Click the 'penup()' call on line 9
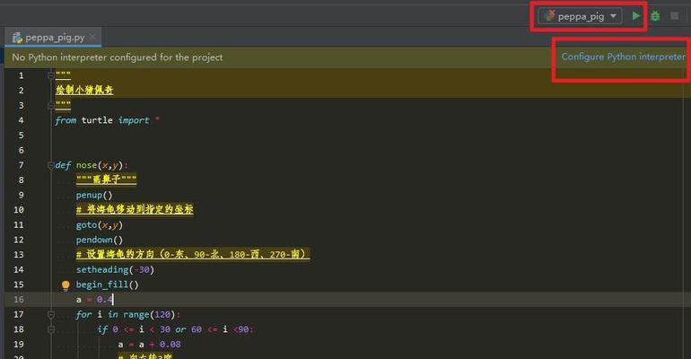The width and height of the screenshot is (691, 359). [x=94, y=195]
